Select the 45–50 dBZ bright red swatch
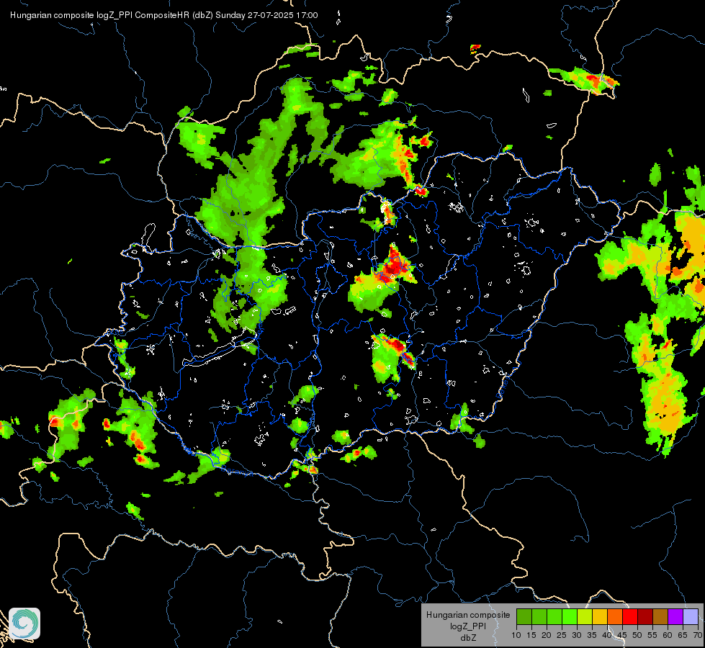This screenshot has width=705, height=648. point(630,616)
